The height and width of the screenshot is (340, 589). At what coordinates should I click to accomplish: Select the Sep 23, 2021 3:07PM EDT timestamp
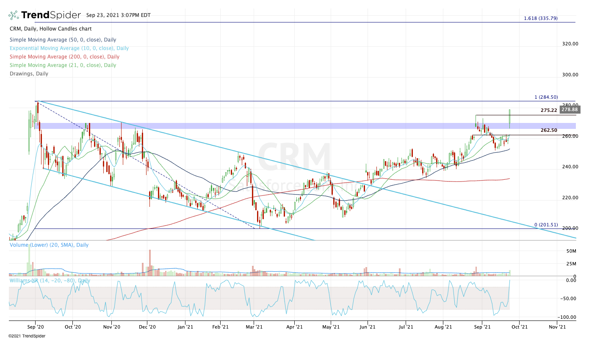pos(118,15)
